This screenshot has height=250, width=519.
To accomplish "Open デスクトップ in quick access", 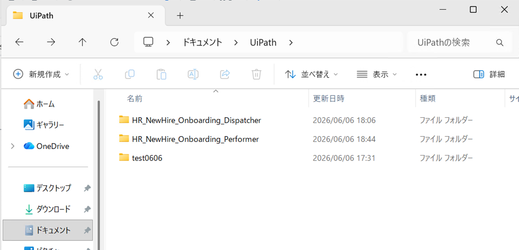I will tap(48, 188).
